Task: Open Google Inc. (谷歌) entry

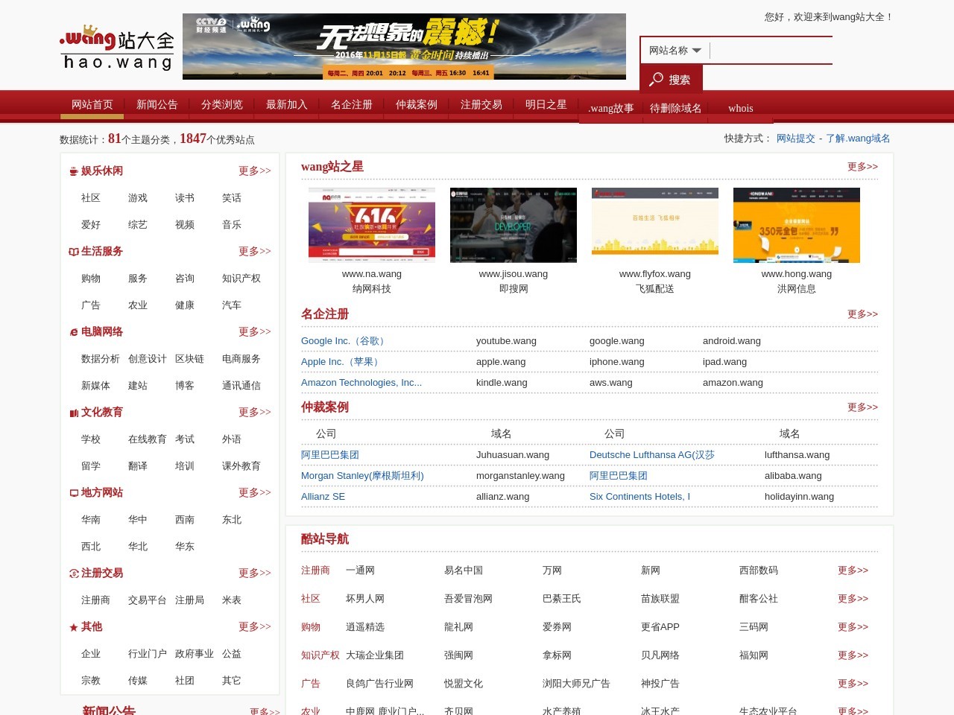Action: point(343,340)
